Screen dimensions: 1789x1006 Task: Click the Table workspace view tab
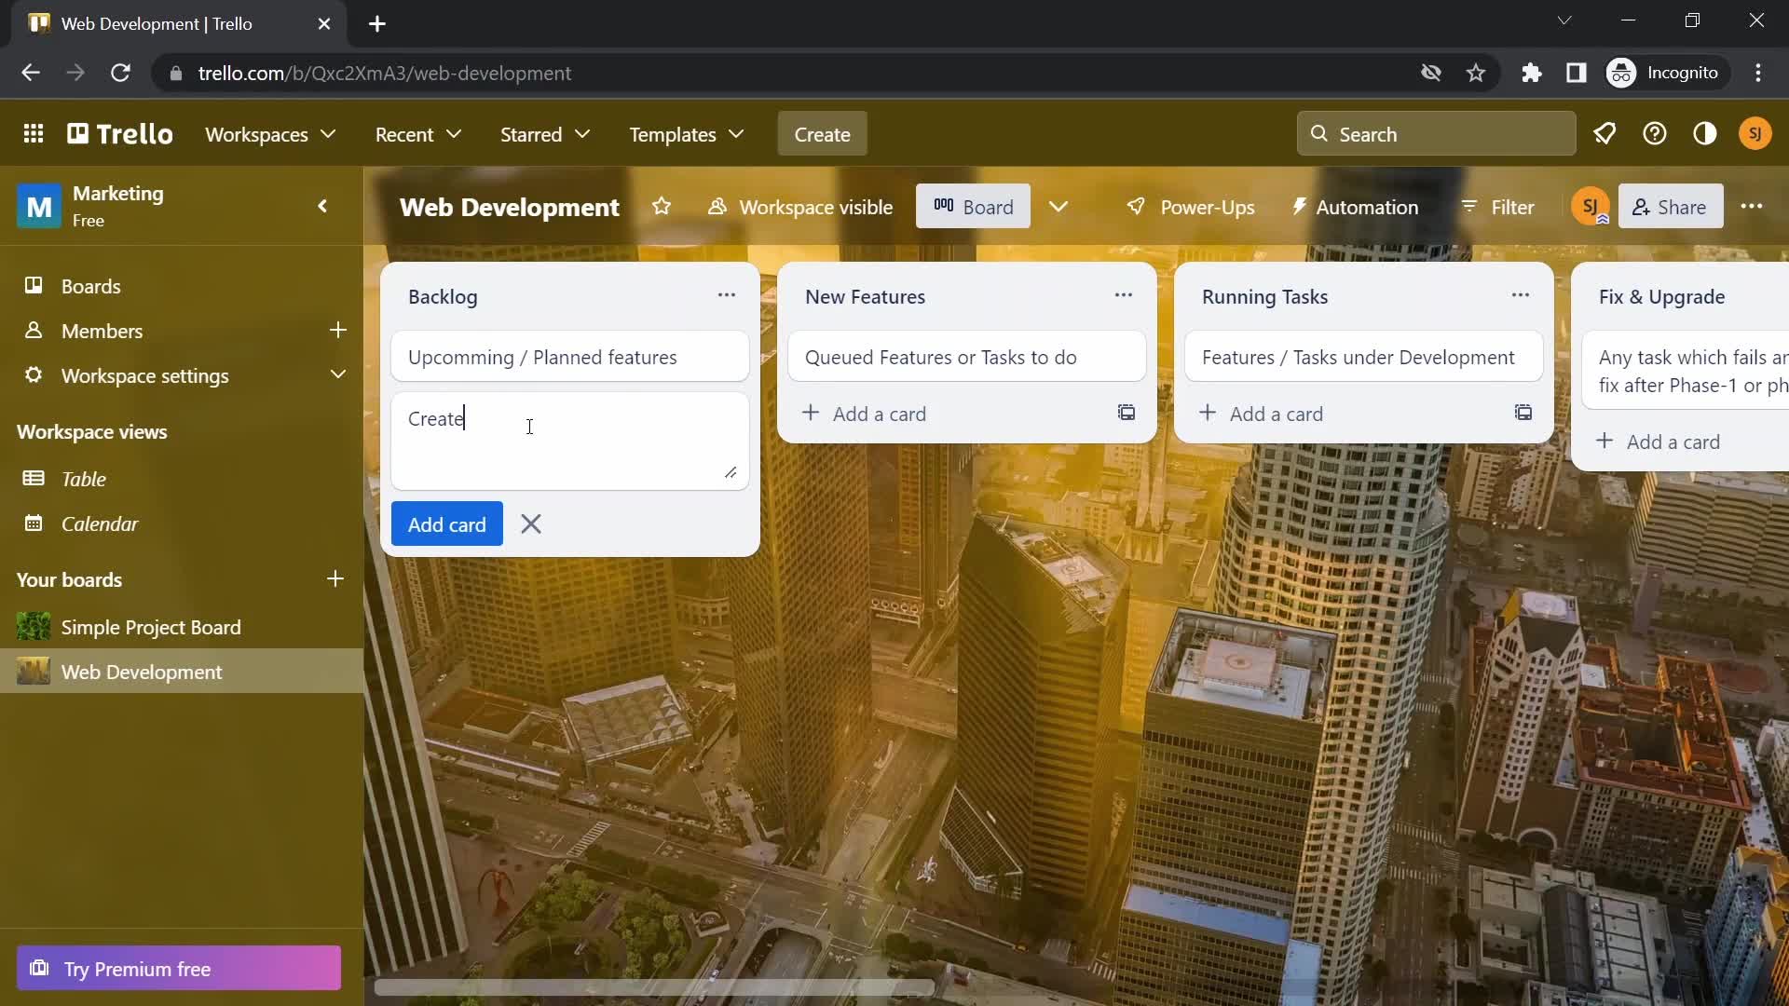[x=84, y=478]
